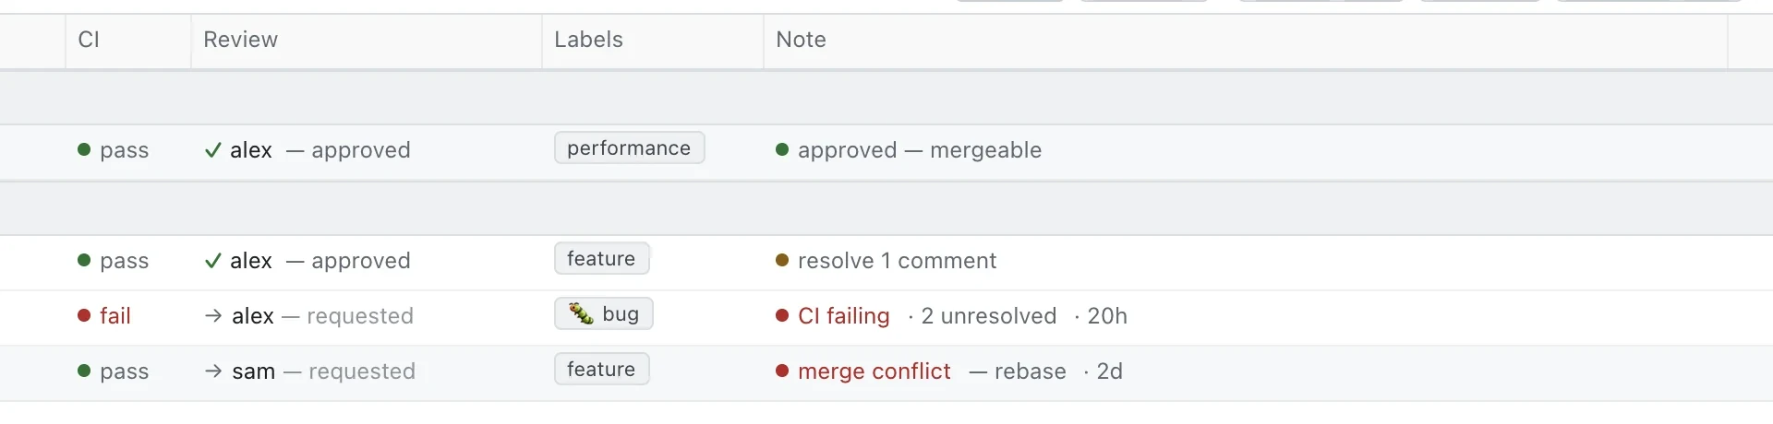Image resolution: width=1773 pixels, height=424 pixels.
Task: Click the amber dot beside resolve 1 comment
Action: 782,260
